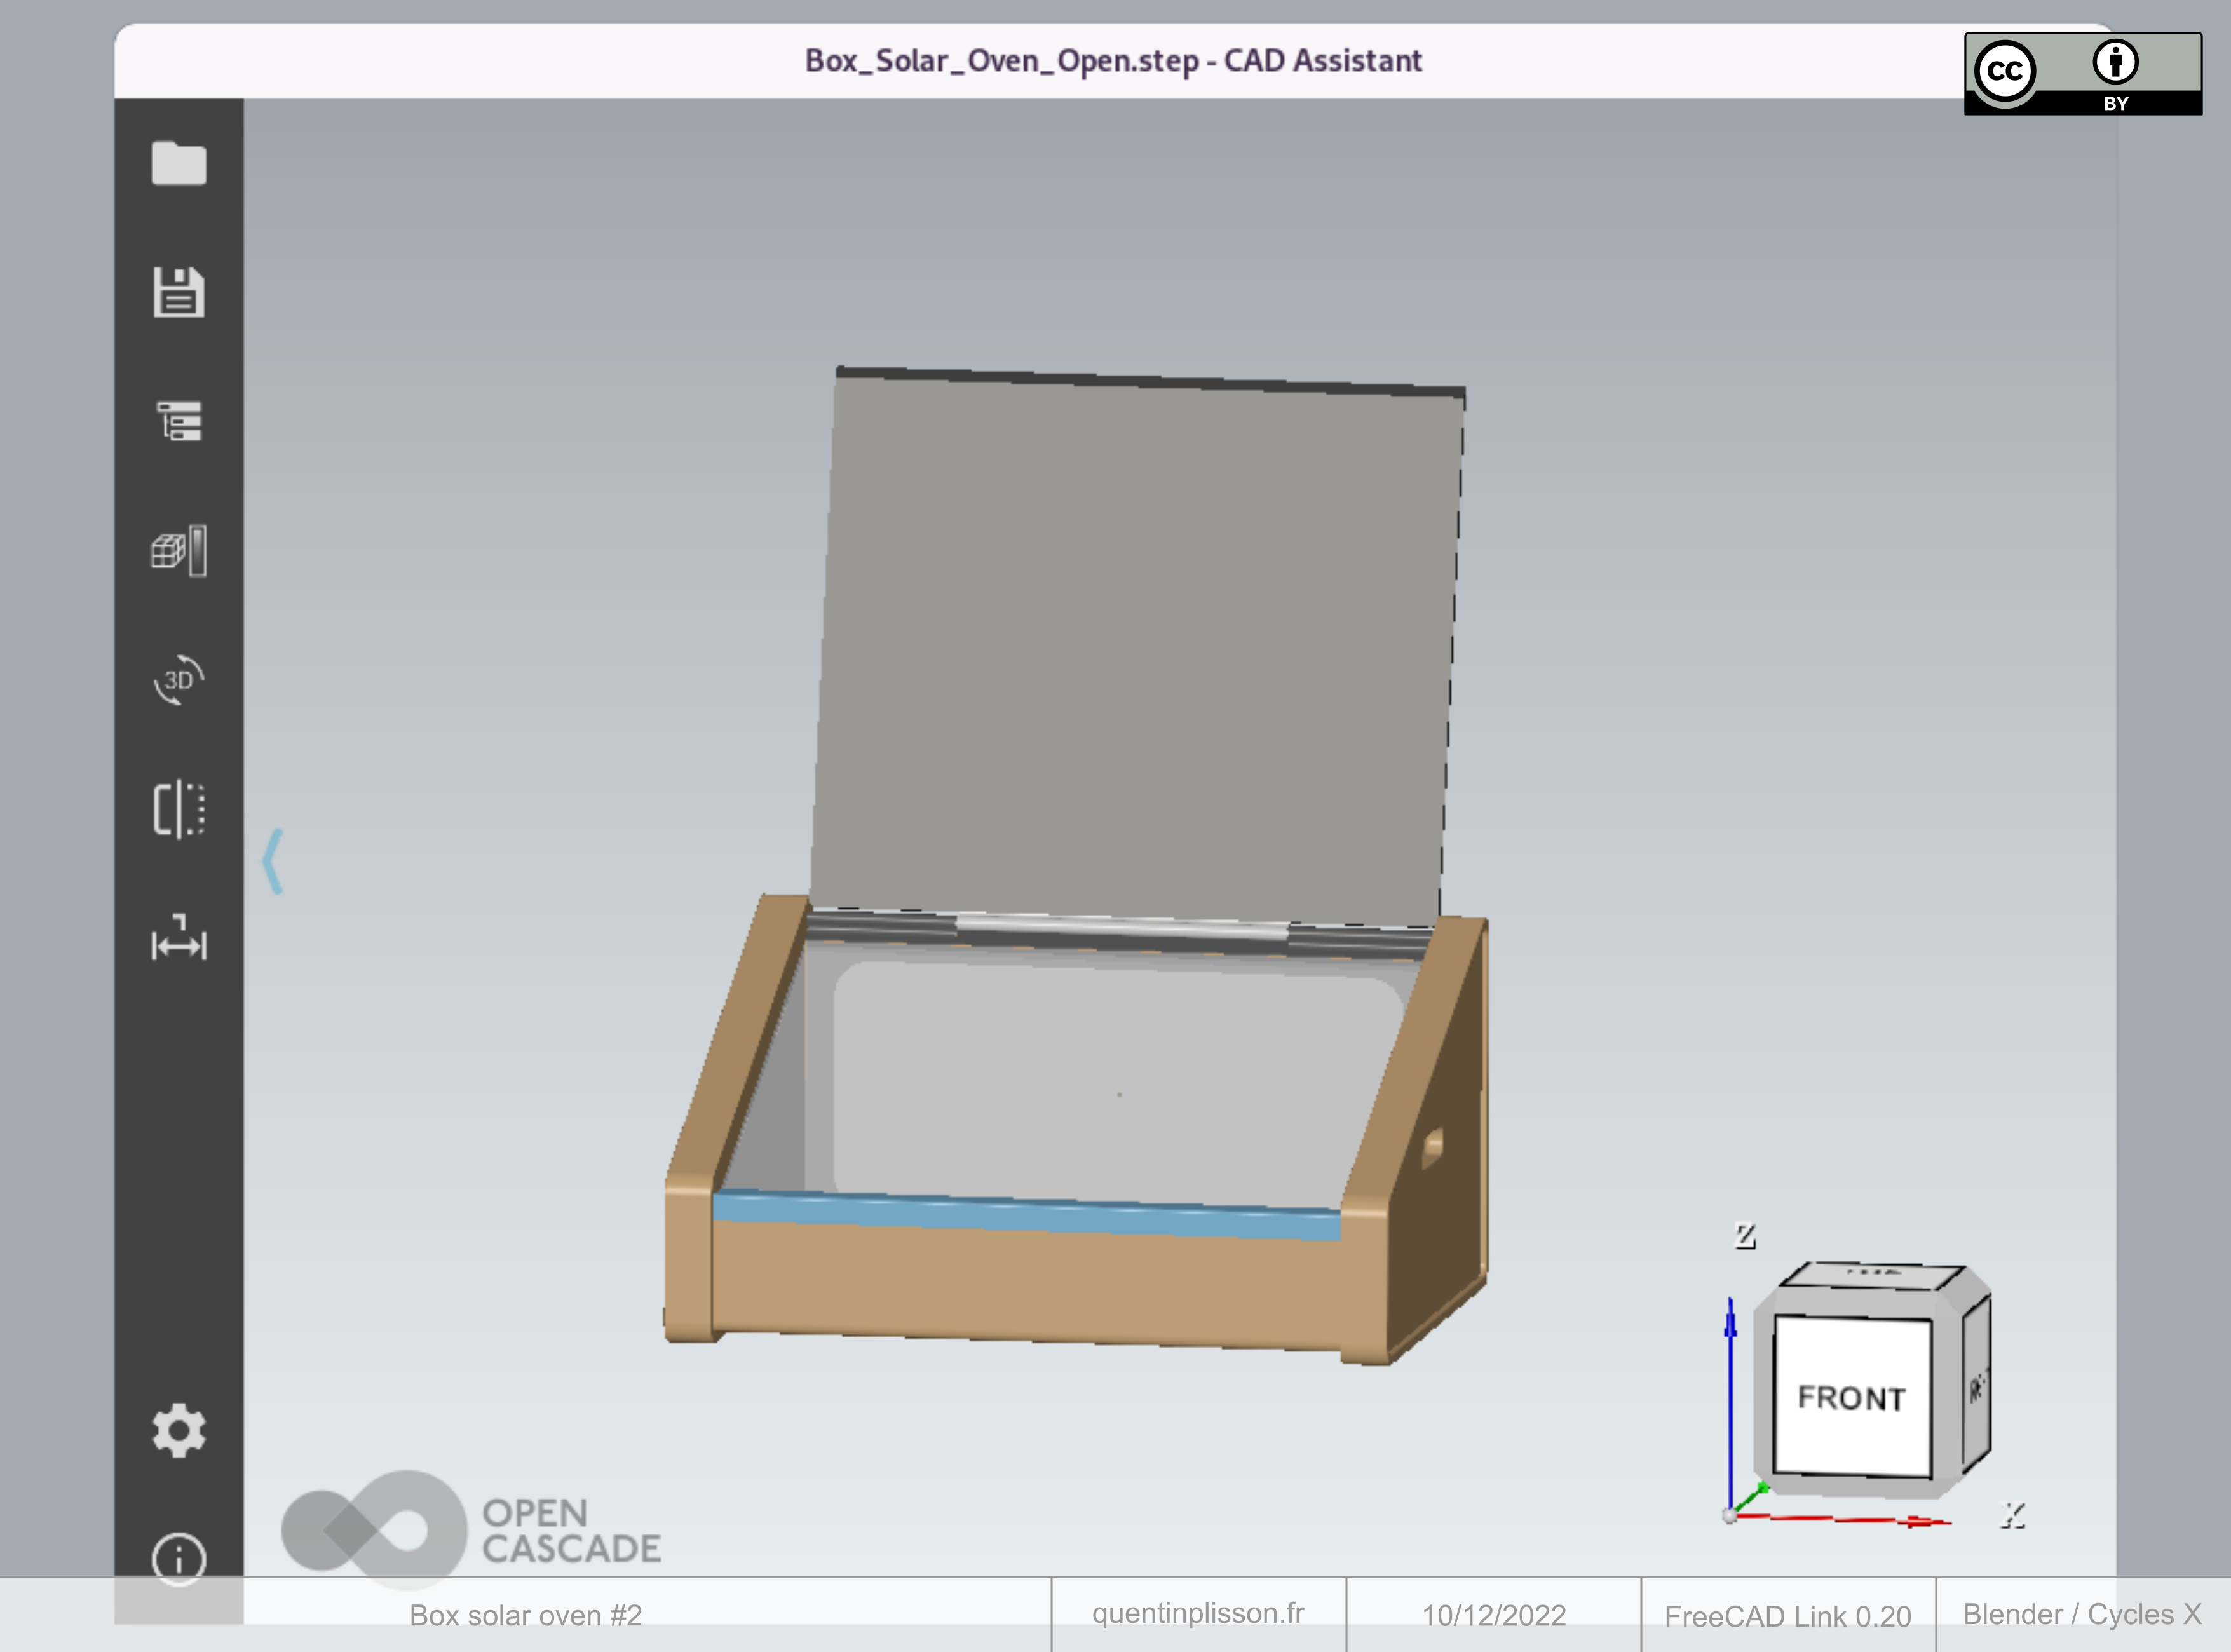Expand side panel with blue chevron

pyautogui.click(x=273, y=861)
